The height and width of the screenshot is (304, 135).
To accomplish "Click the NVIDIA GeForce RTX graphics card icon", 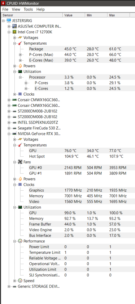I will (14, 134).
